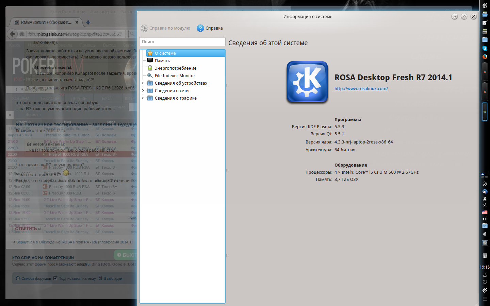The width and height of the screenshot is (490, 306).
Task: Click the 'Справка по модулю' toolbar button
Action: click(166, 28)
